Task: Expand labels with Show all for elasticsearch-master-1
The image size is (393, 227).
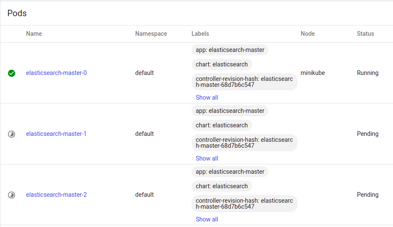Action: click(x=207, y=158)
